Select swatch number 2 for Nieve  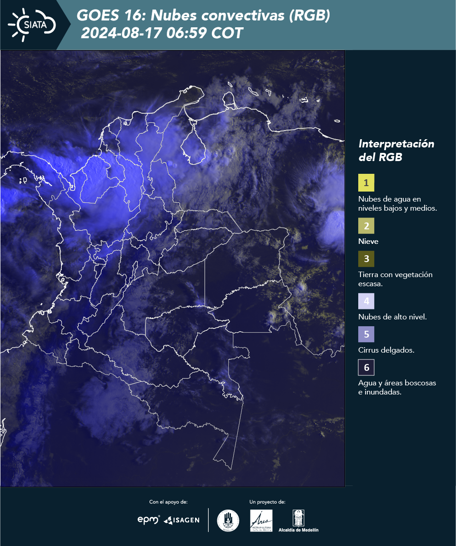[366, 226]
